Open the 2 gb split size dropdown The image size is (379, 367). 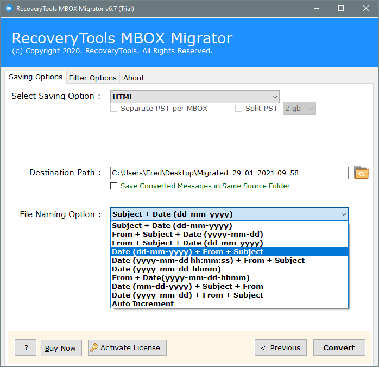[299, 108]
